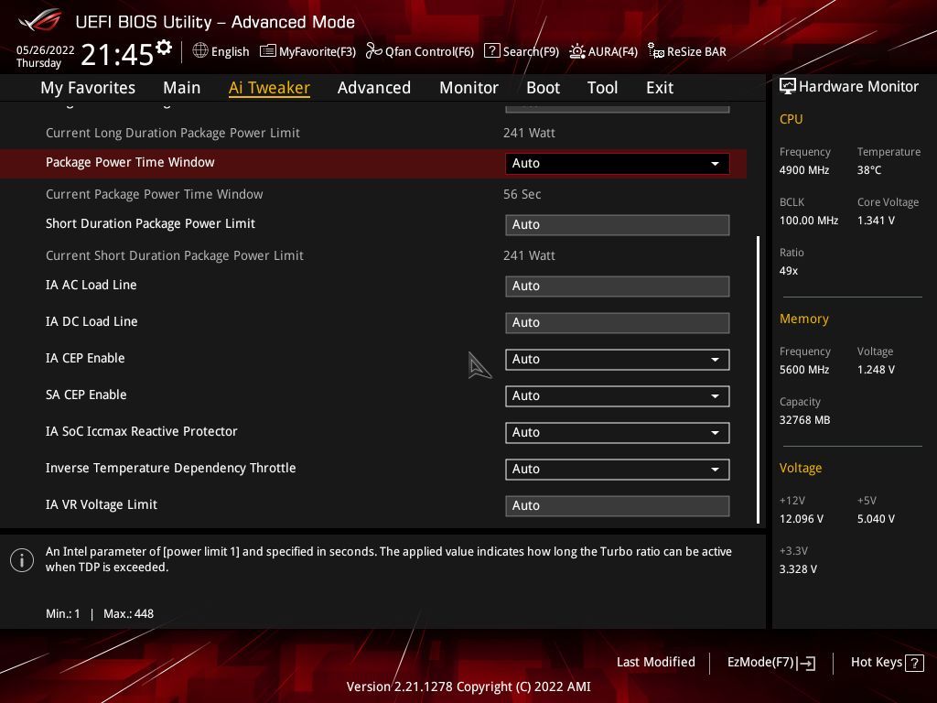Select the Ai Tweaker tab
This screenshot has height=703, width=937.
[x=269, y=88]
